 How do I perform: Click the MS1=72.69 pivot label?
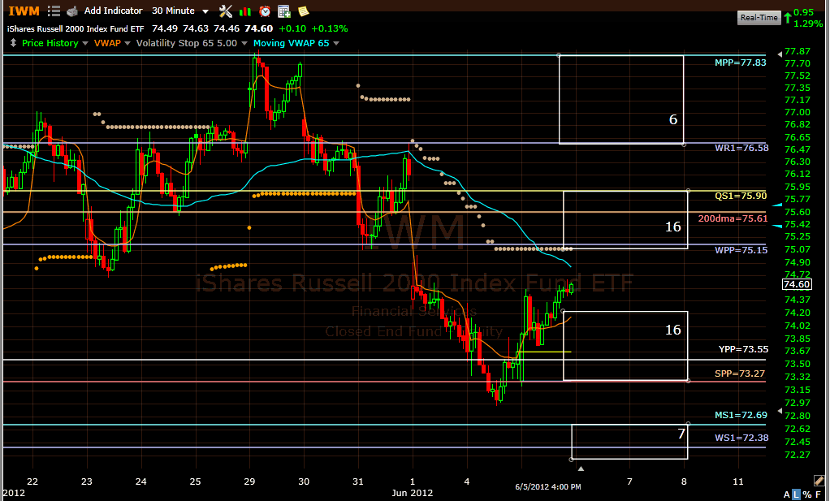click(741, 415)
